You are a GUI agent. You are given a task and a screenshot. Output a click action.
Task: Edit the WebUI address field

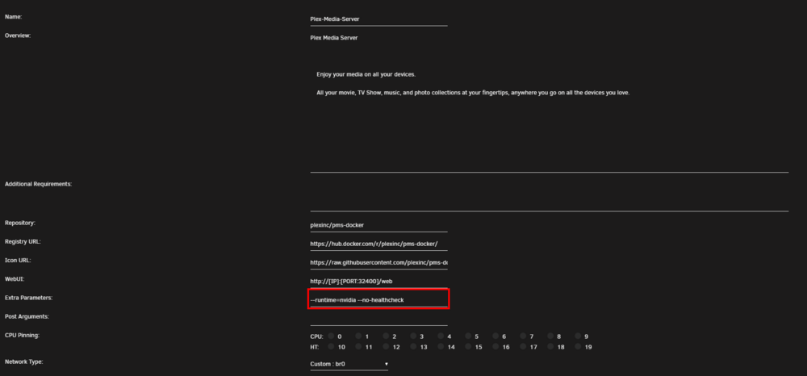[378, 281]
